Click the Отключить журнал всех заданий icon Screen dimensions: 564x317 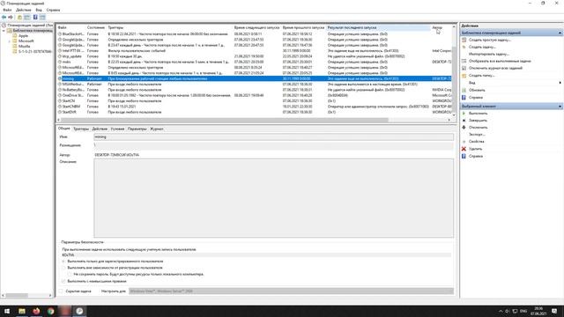pyautogui.click(x=464, y=68)
